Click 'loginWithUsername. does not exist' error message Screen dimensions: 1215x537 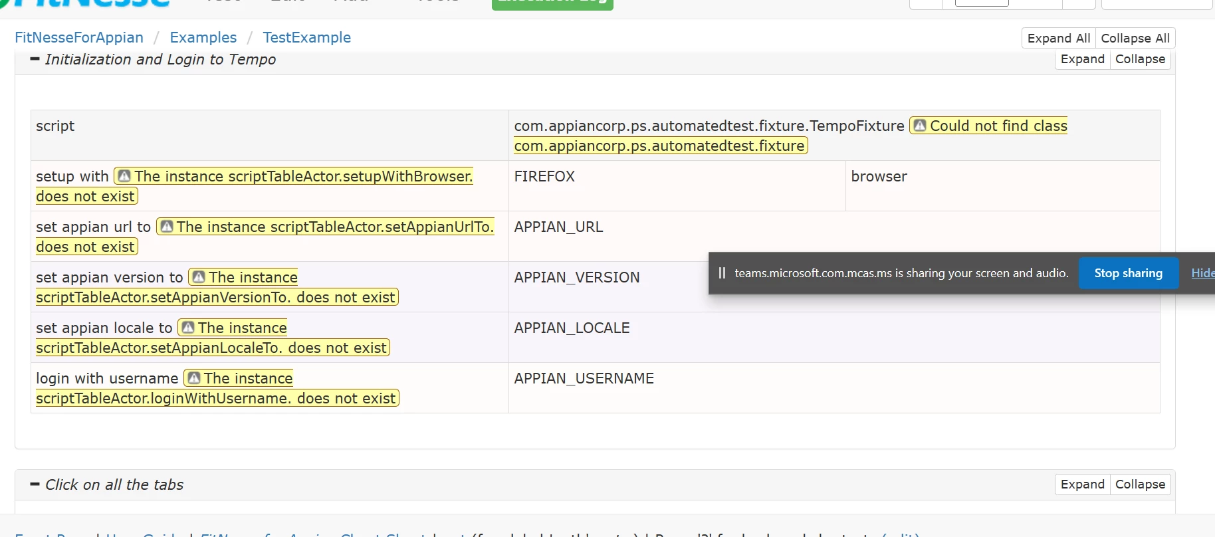tap(217, 388)
